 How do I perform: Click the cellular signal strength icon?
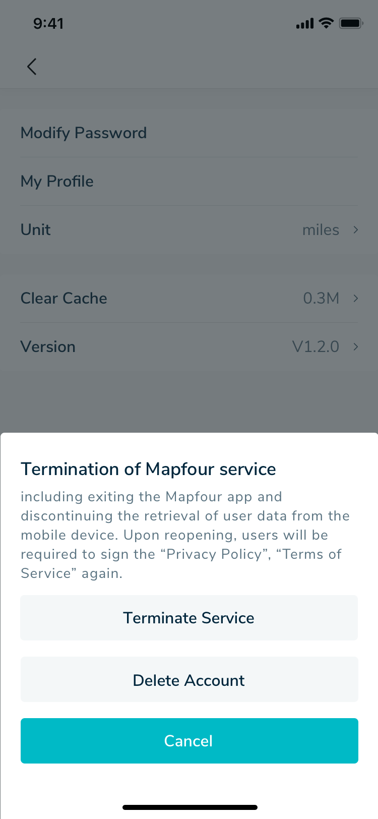pos(304,23)
